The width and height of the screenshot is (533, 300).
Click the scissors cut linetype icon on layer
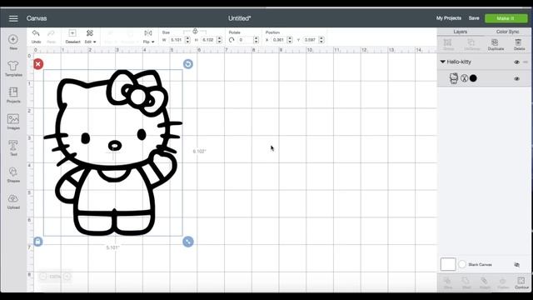[464, 78]
